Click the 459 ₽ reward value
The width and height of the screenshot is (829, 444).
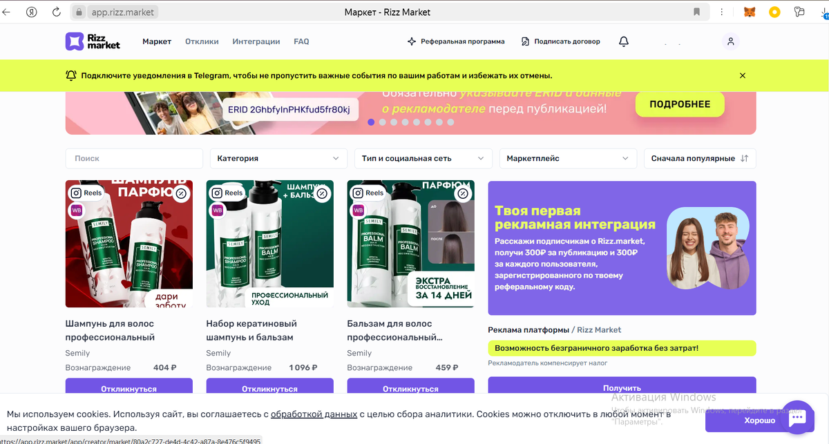pos(447,368)
